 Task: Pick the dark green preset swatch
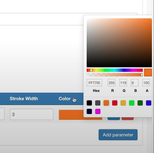pyautogui.click(x=140, y=103)
